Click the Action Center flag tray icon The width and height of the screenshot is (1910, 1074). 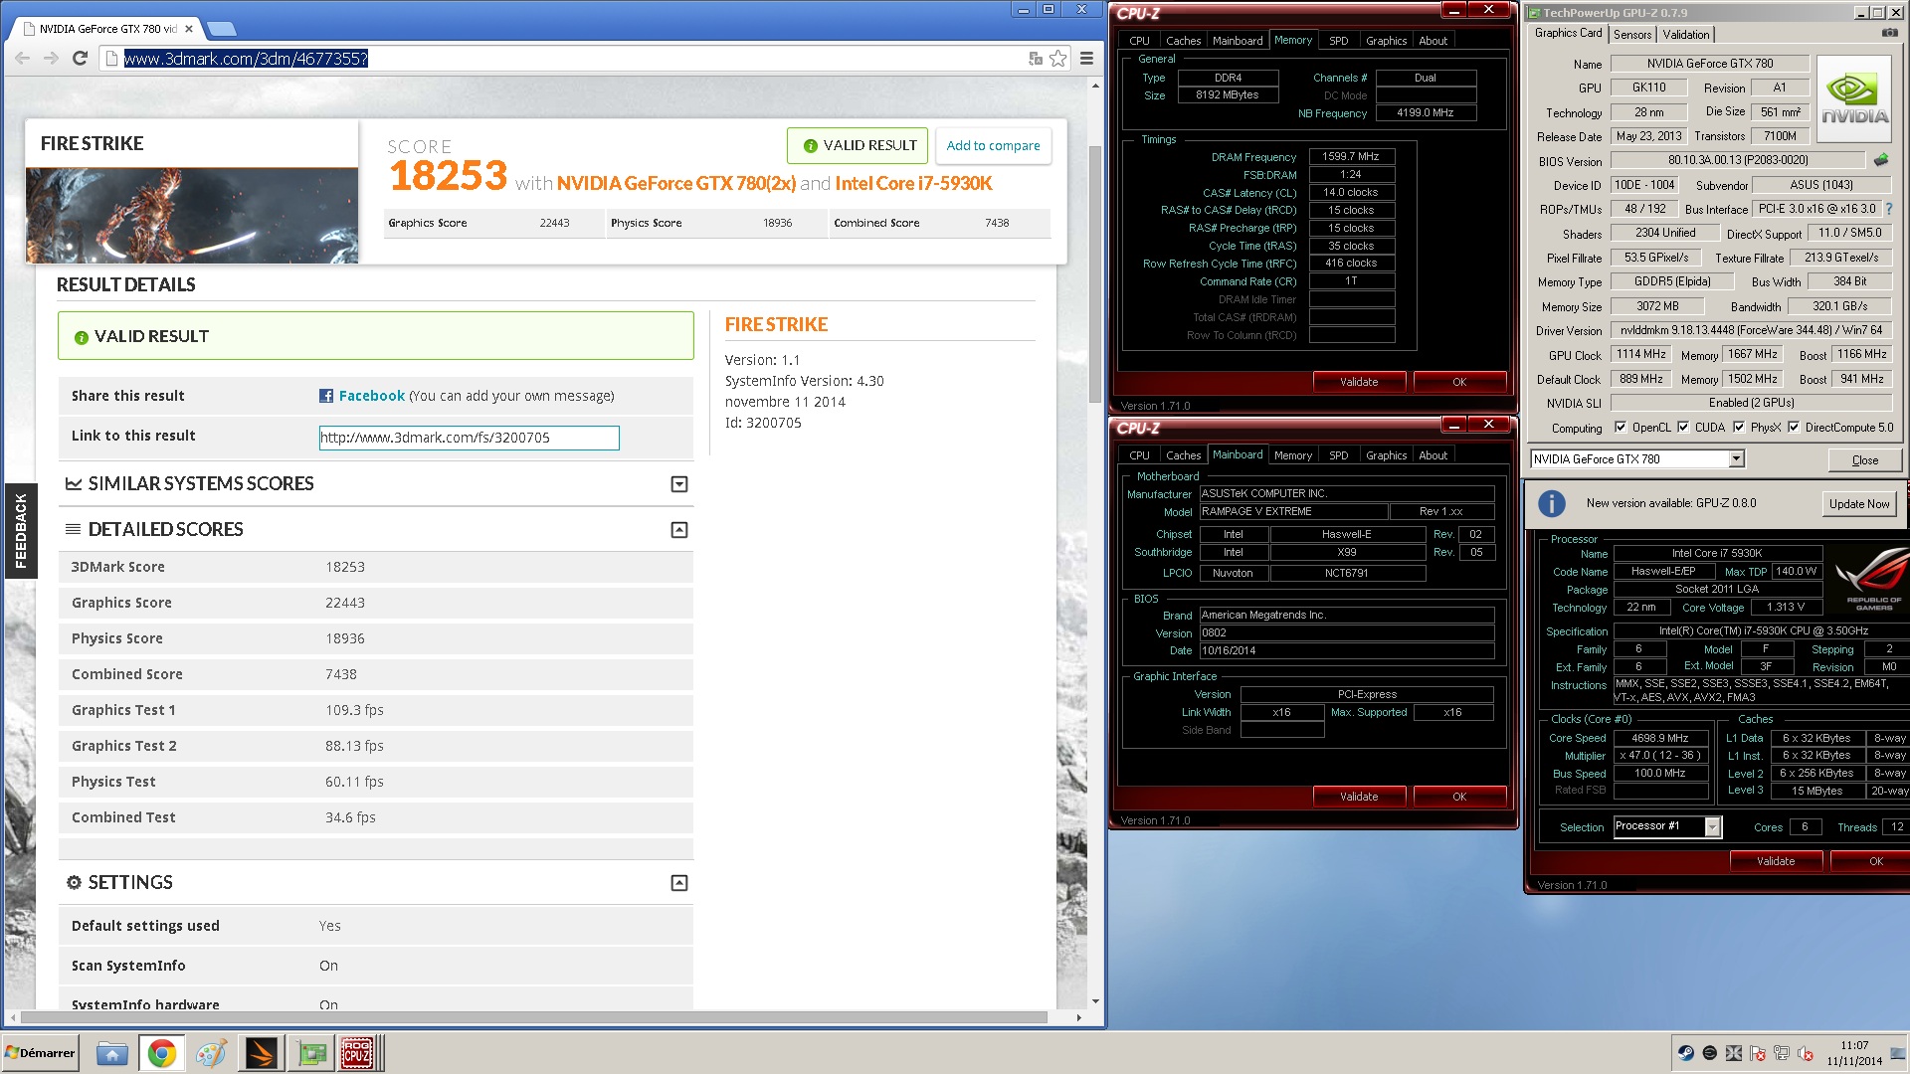pos(1758,1053)
